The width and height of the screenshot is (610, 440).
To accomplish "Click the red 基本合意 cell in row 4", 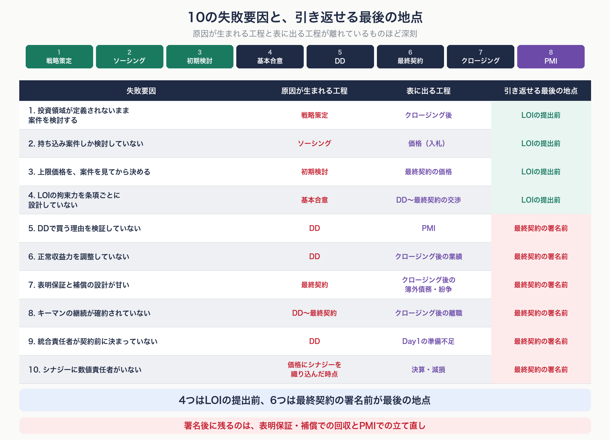I will tap(314, 200).
